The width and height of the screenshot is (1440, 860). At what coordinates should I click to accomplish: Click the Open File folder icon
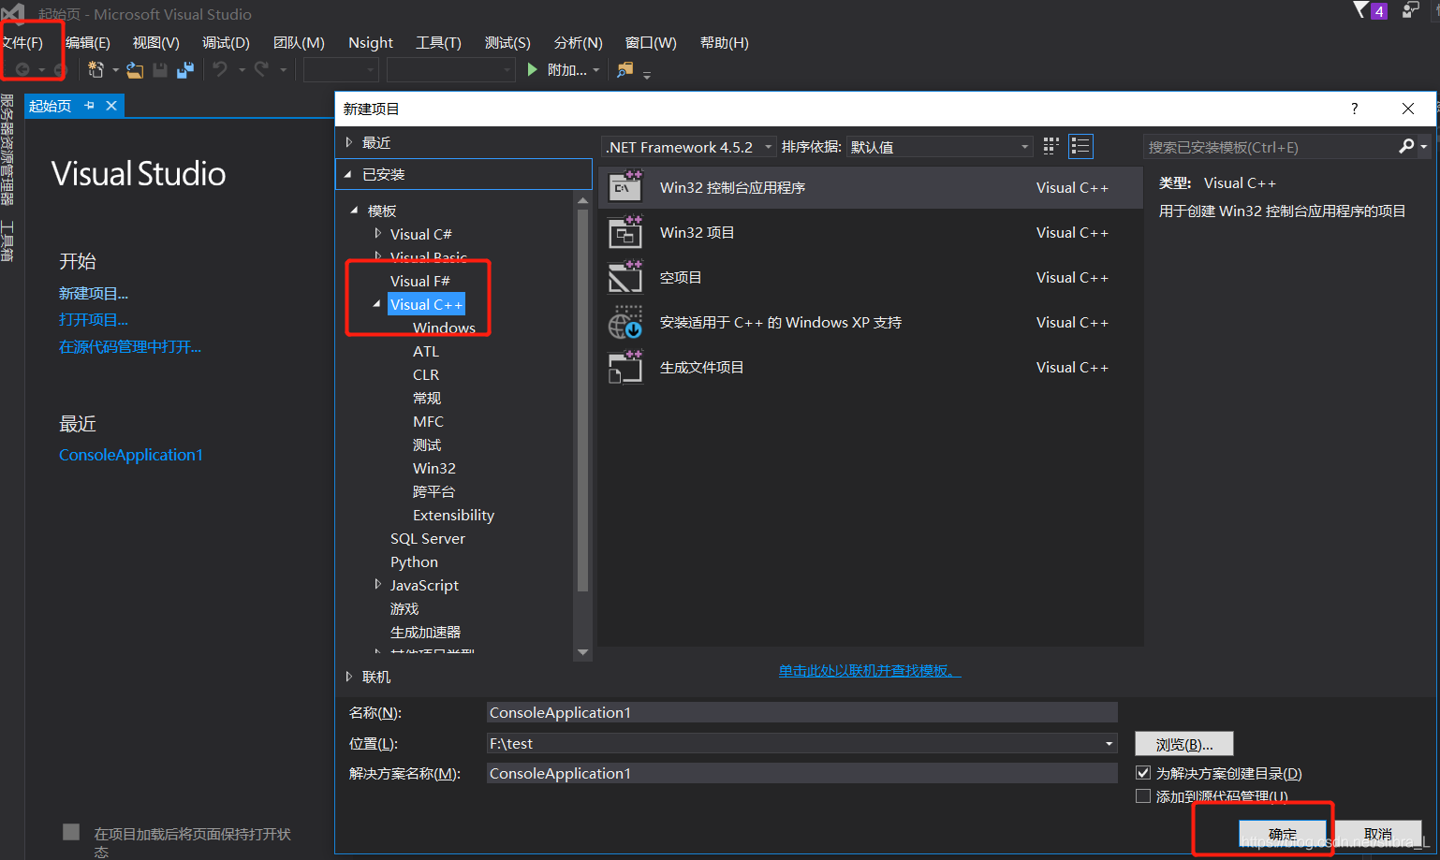[135, 70]
